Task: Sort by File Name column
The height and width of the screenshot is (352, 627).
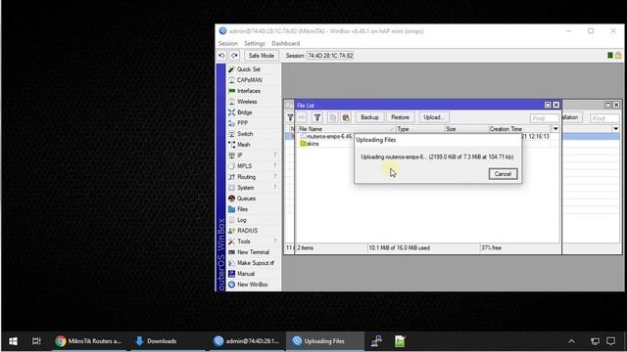Action: pos(346,129)
